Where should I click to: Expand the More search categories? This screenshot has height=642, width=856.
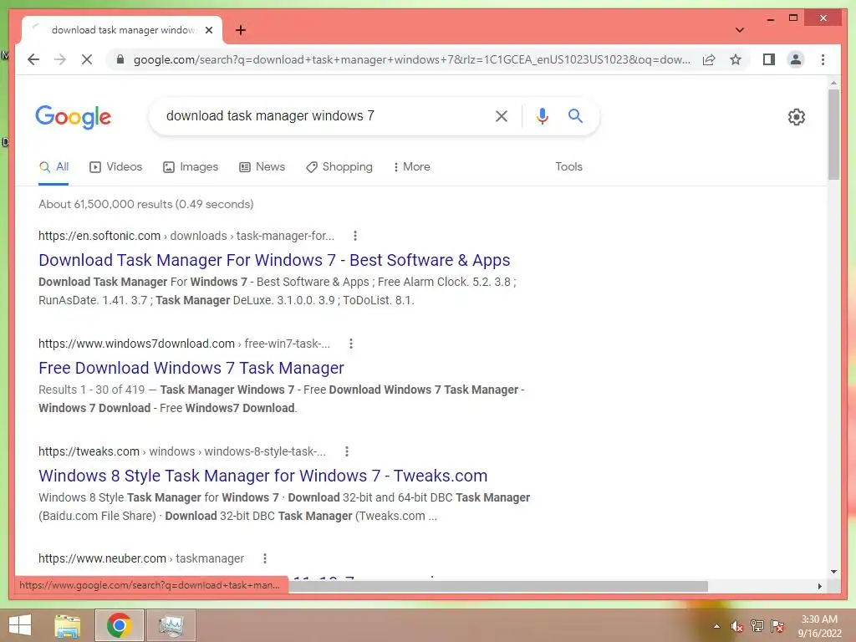pyautogui.click(x=411, y=167)
